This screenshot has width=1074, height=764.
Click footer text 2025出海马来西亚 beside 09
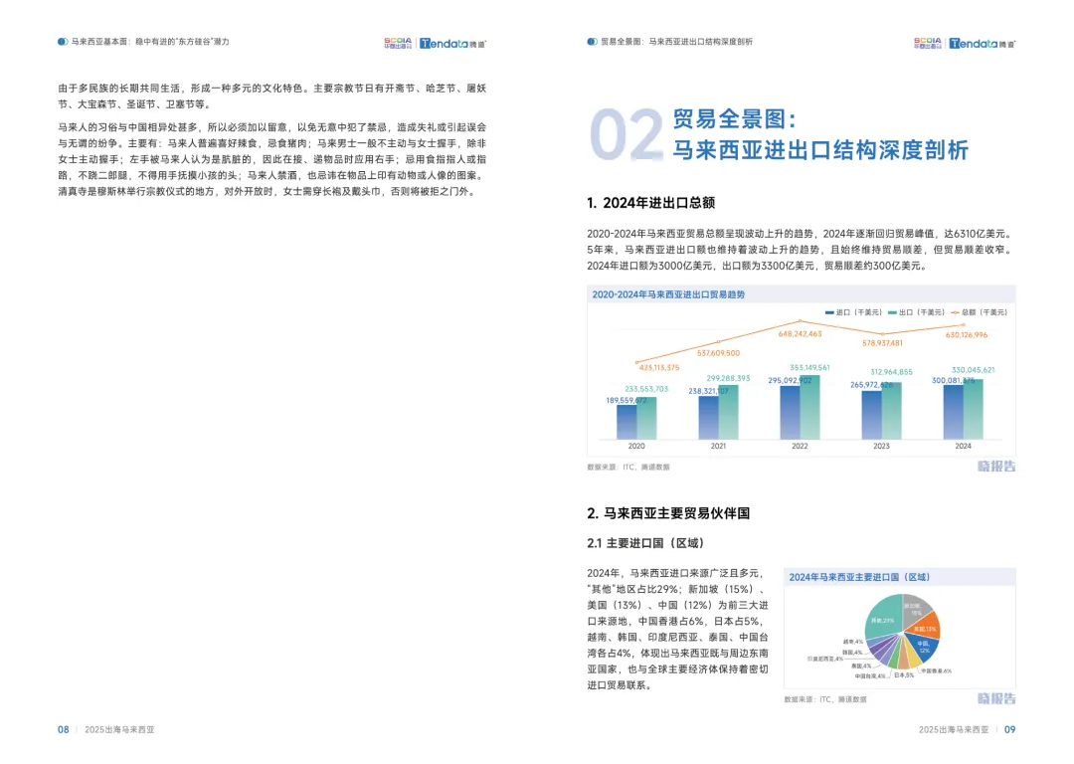point(954,730)
